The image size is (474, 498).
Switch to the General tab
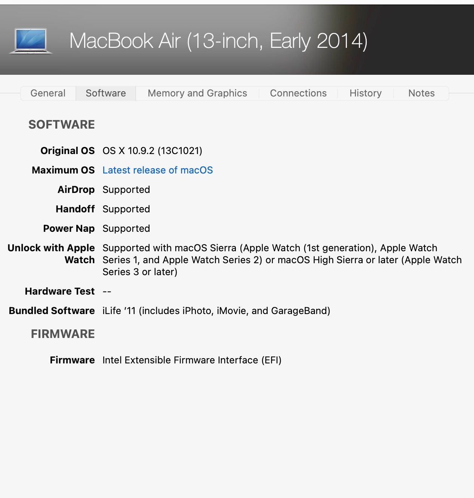click(48, 93)
